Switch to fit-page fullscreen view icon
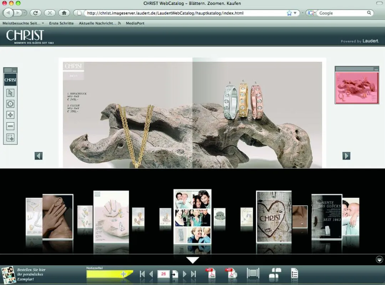 coord(253,273)
